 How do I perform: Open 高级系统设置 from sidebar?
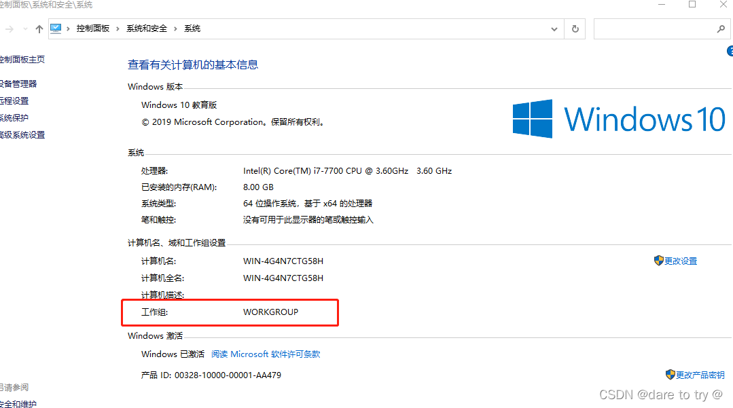(22, 134)
